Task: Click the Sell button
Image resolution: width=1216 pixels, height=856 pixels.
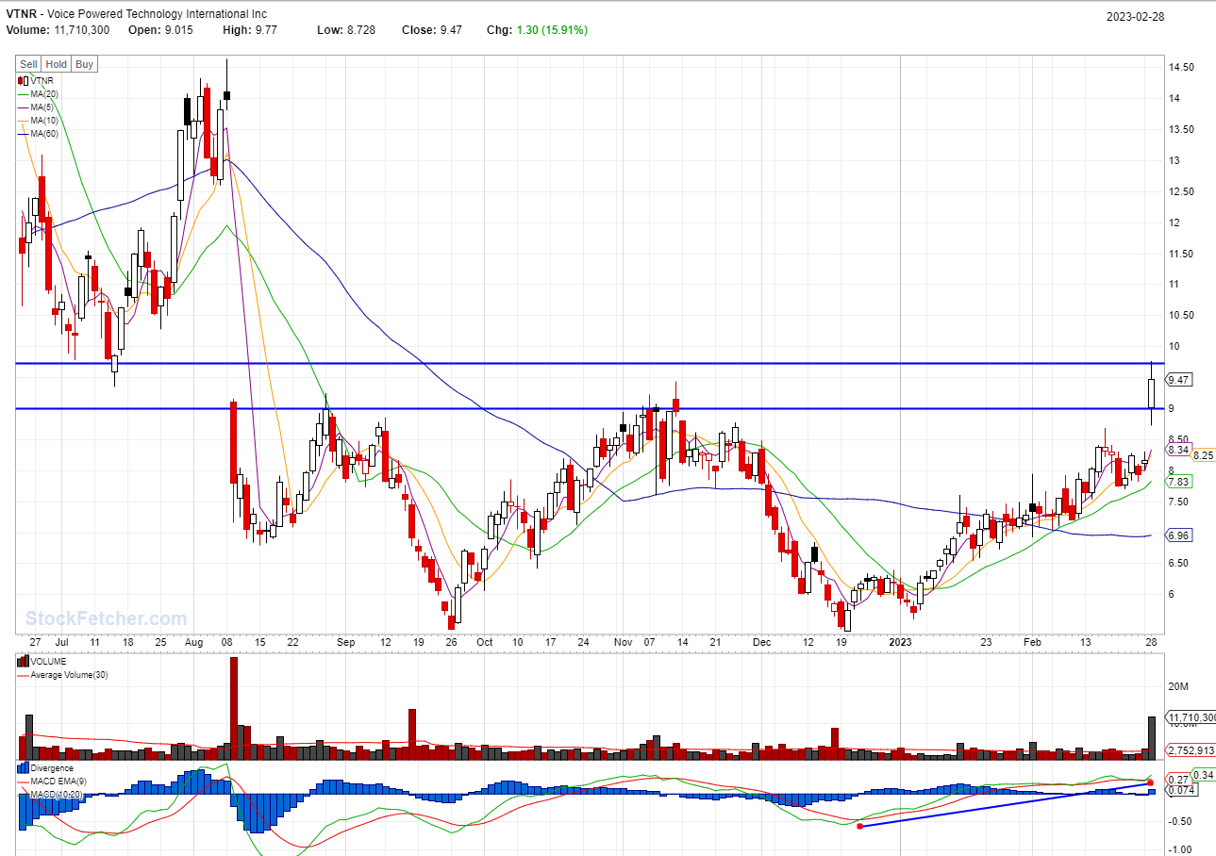Action: tap(29, 64)
